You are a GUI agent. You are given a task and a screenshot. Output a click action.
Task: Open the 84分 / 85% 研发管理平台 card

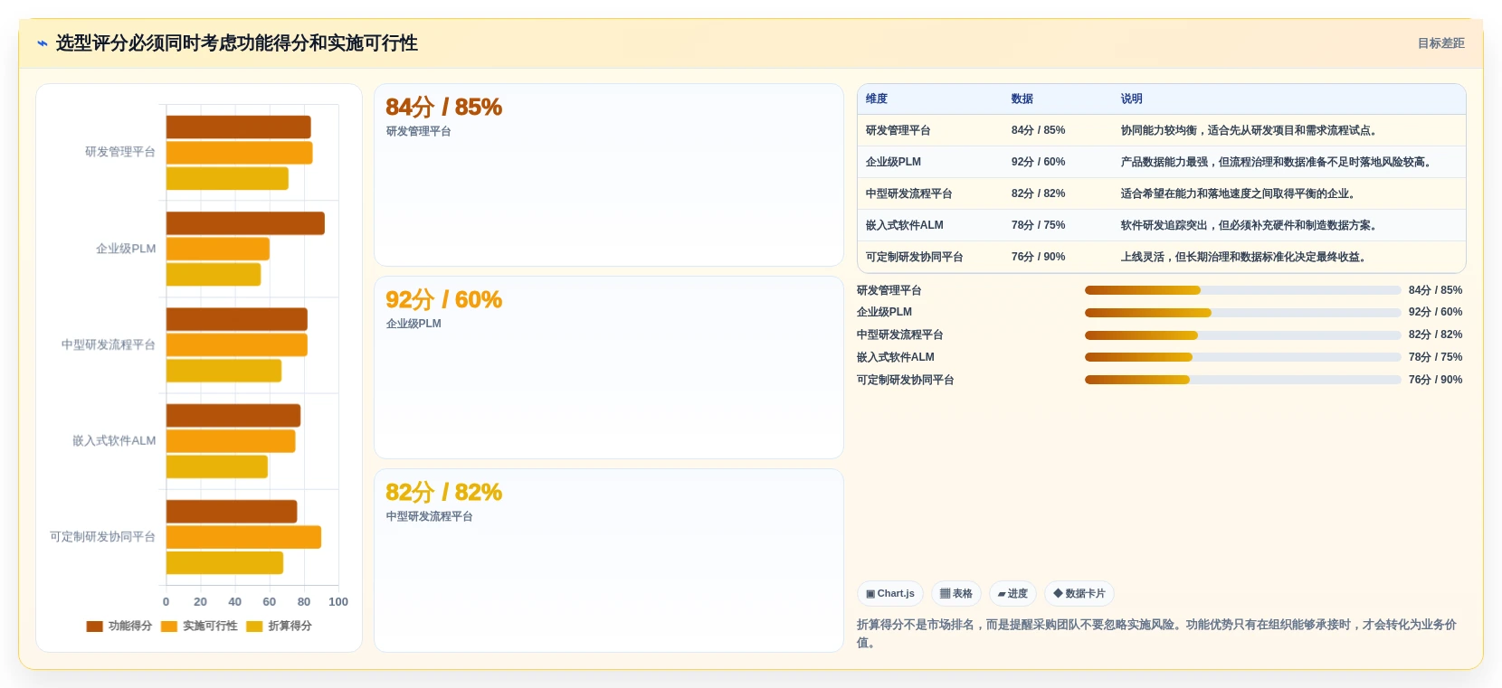coord(609,175)
